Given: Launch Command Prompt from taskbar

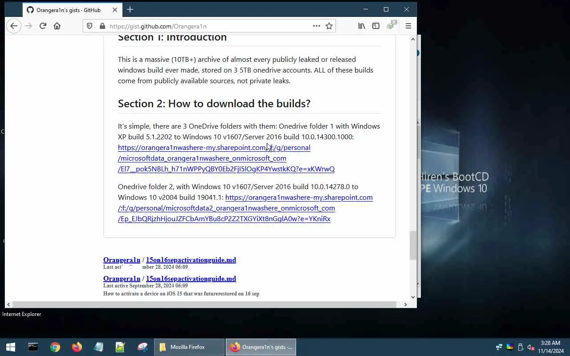Looking at the screenshot, I should tap(33, 347).
